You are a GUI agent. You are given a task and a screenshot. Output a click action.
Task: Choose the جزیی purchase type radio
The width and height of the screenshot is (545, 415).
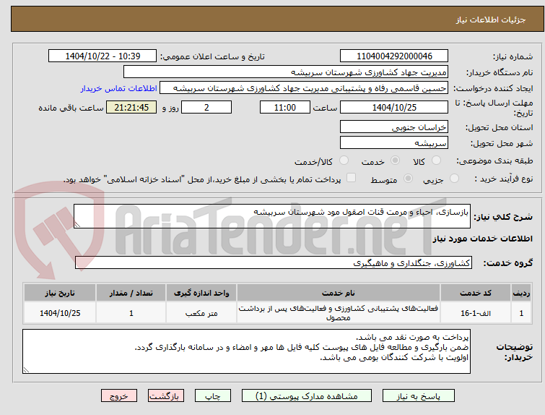click(454, 179)
